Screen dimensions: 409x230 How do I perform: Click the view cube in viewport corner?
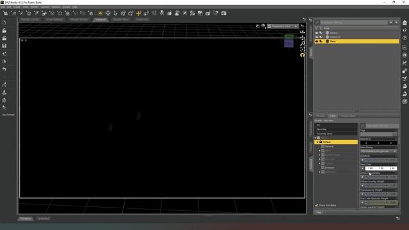tap(289, 41)
